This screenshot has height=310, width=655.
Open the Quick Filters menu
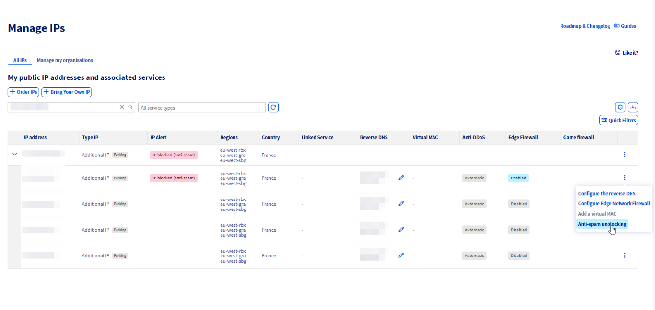[x=619, y=120]
